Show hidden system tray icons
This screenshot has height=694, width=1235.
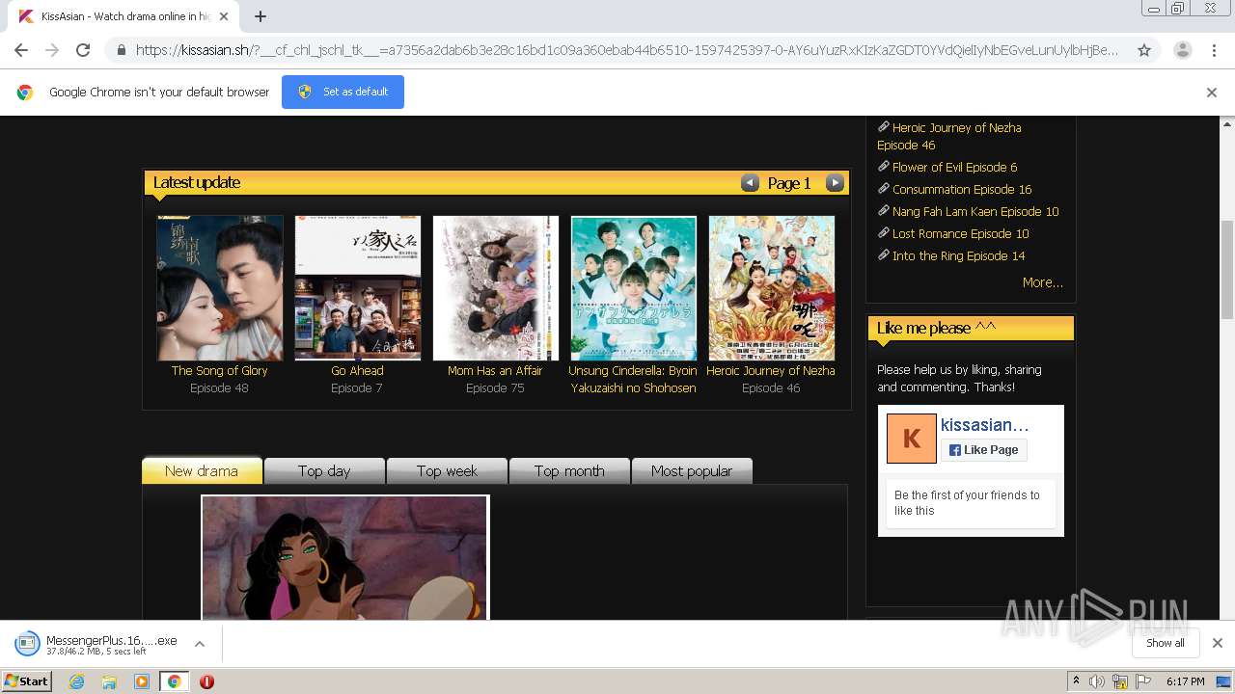[1076, 681]
